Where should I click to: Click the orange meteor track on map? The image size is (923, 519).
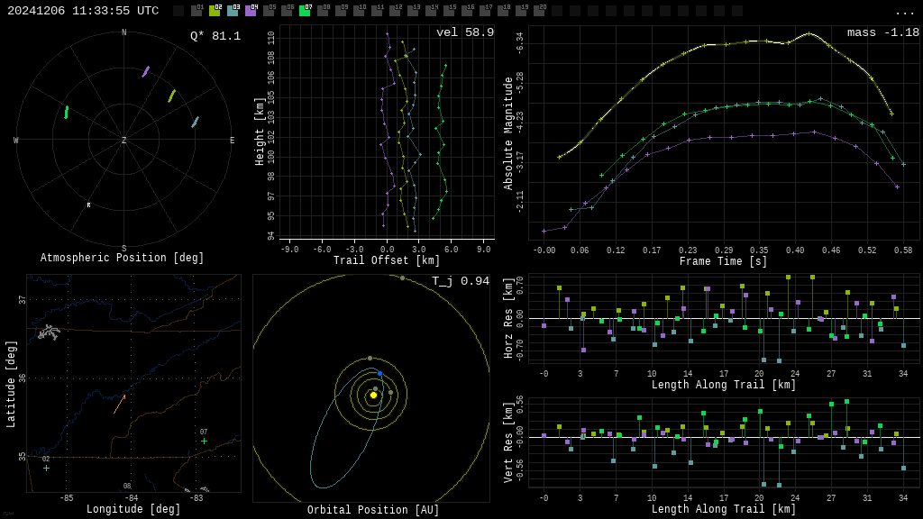(x=119, y=405)
